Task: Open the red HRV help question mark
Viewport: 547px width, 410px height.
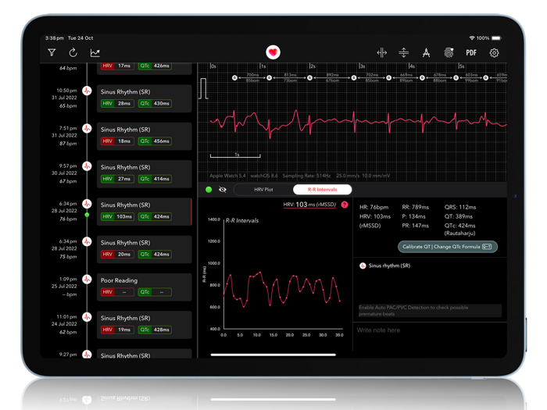Action: (345, 205)
